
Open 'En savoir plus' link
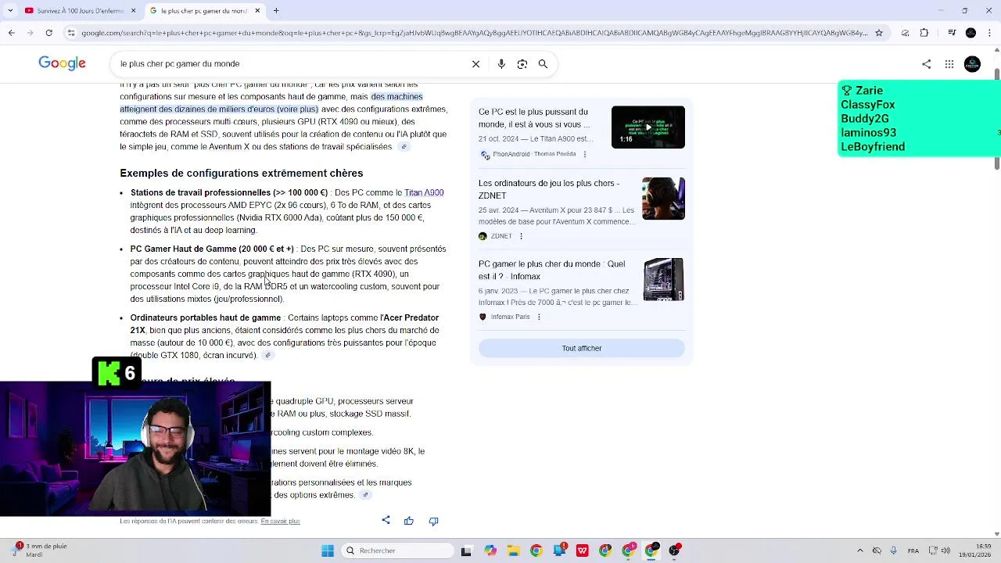(280, 522)
